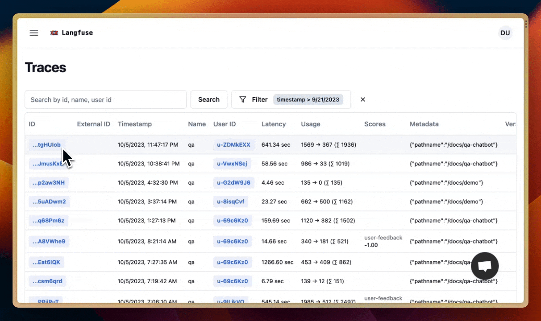This screenshot has height=321, width=541.
Task: Open the chat support bubble
Action: click(485, 266)
